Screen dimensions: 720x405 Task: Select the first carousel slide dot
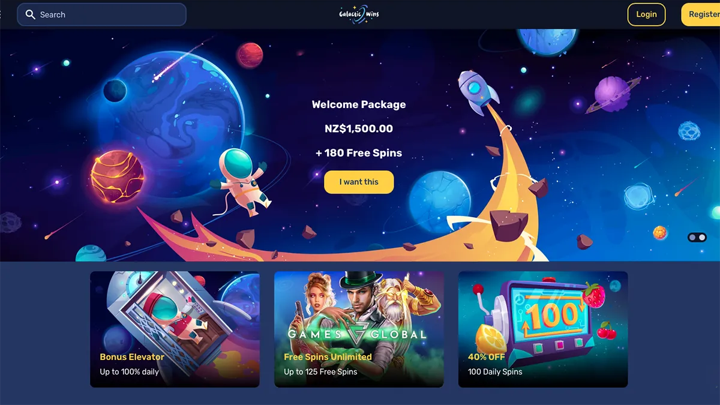click(693, 238)
